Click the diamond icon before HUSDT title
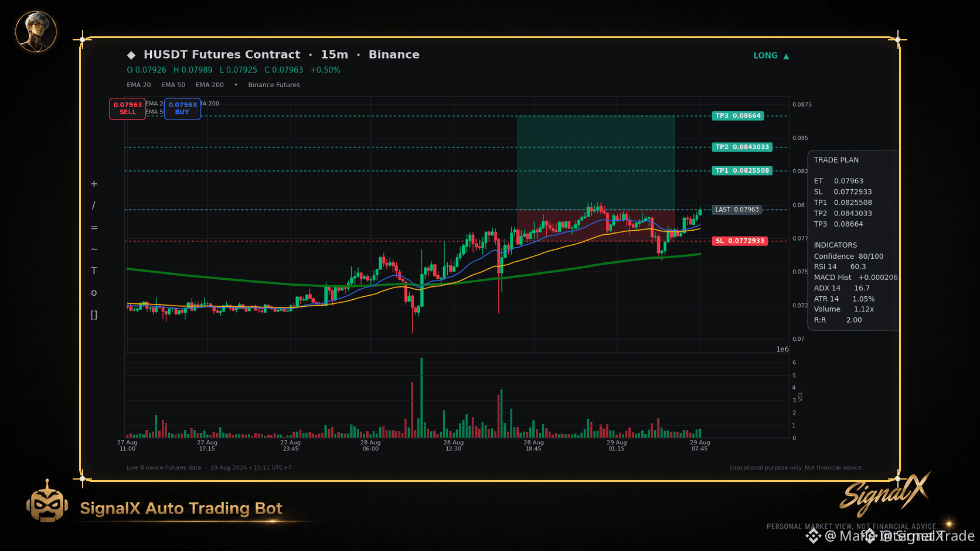 click(x=131, y=55)
